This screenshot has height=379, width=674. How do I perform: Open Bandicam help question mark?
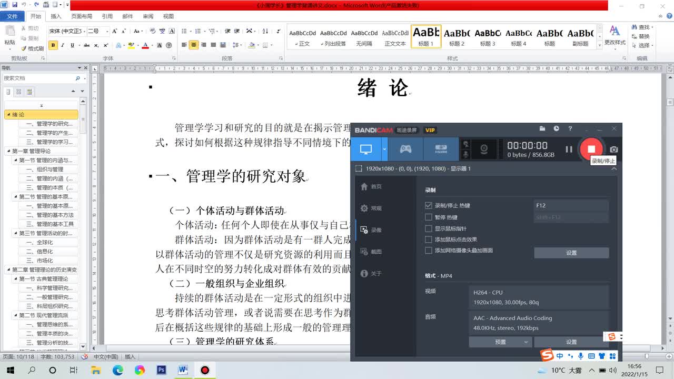point(570,129)
